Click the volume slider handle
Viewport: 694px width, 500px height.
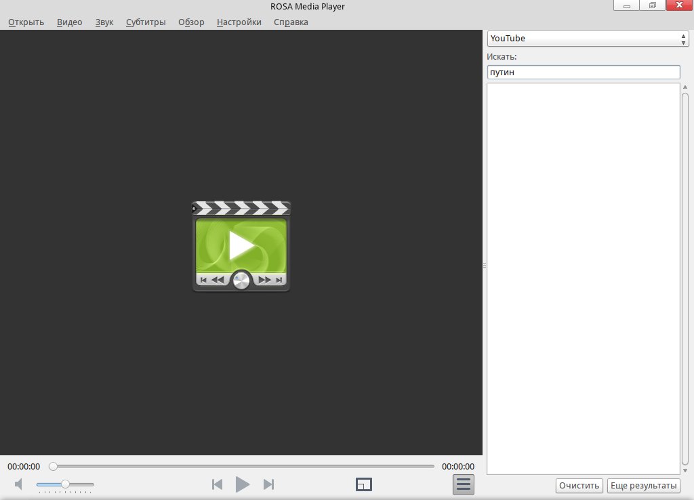[x=65, y=484]
